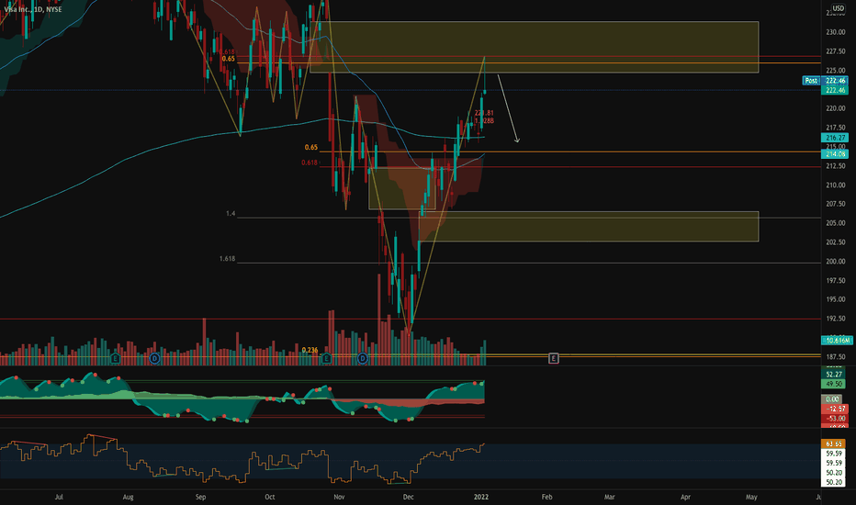
Task: Click the 0.236 Fibonacci level label
Action: tap(310, 350)
